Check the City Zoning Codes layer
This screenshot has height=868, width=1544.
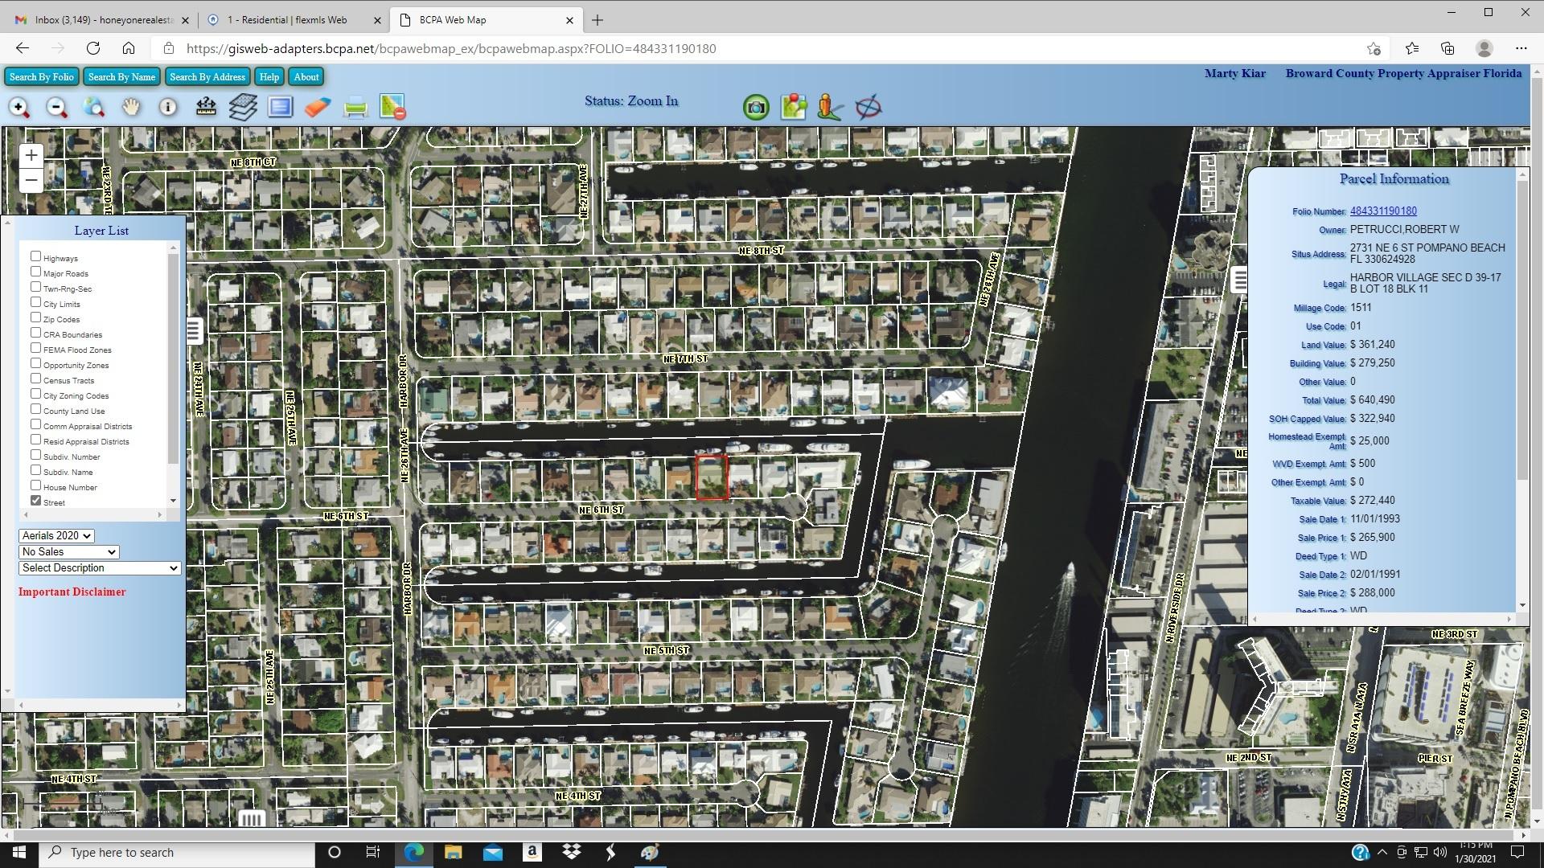(x=35, y=394)
